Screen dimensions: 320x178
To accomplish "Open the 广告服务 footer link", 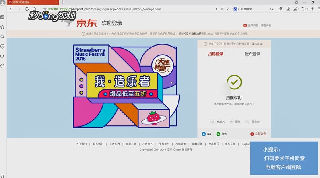I will pyautogui.click(x=148, y=144).
